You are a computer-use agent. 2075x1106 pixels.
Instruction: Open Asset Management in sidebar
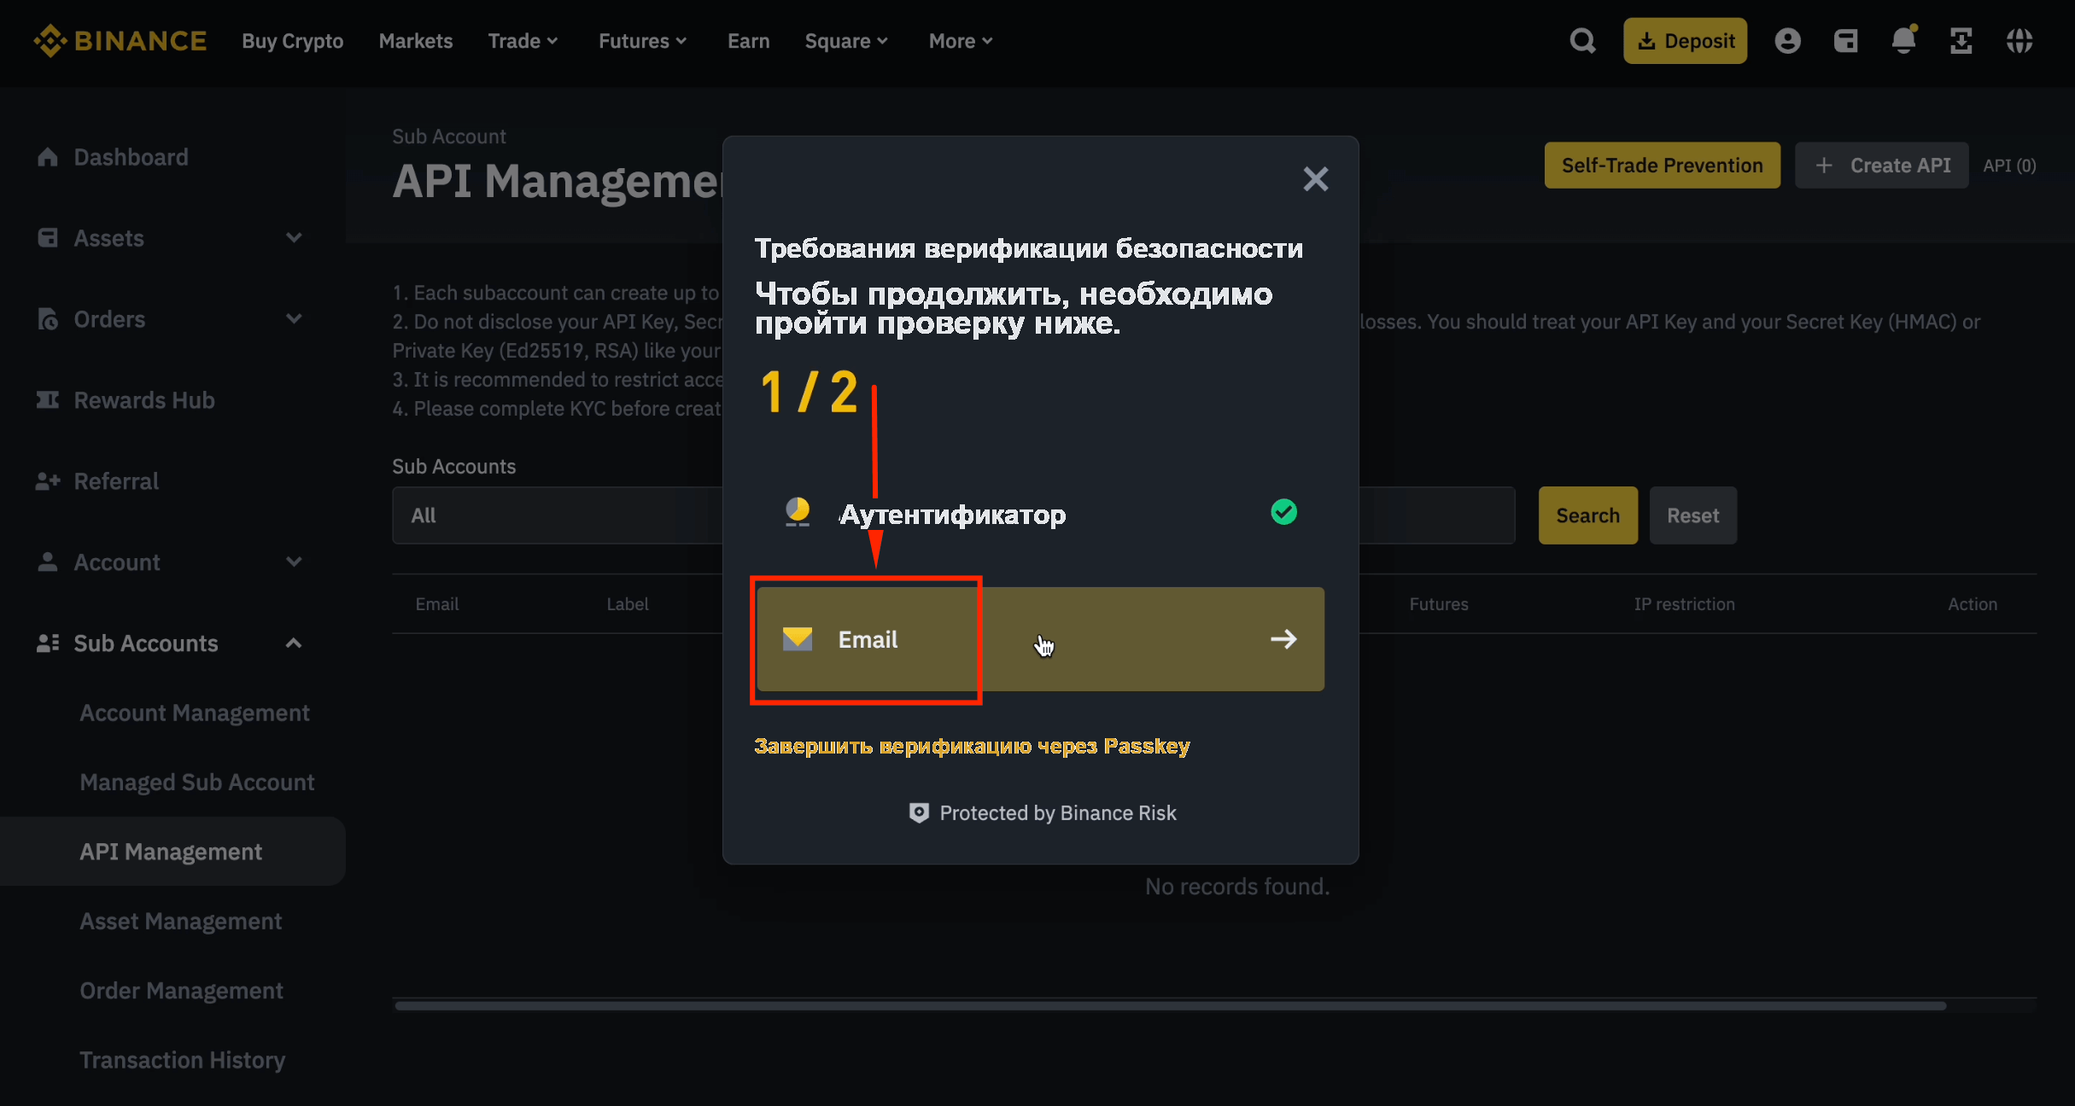click(x=181, y=922)
